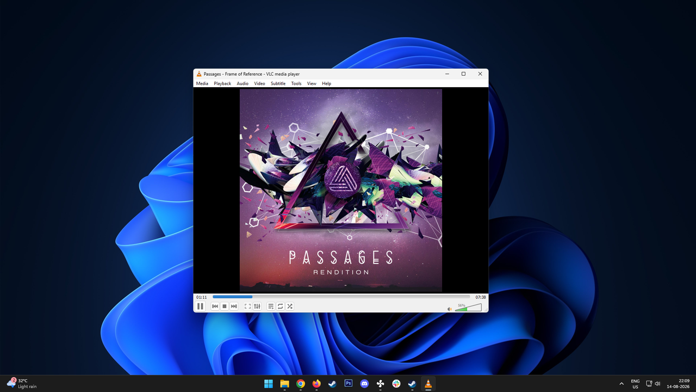The height and width of the screenshot is (392, 696).
Task: Show extended settings and effects
Action: [257, 307]
